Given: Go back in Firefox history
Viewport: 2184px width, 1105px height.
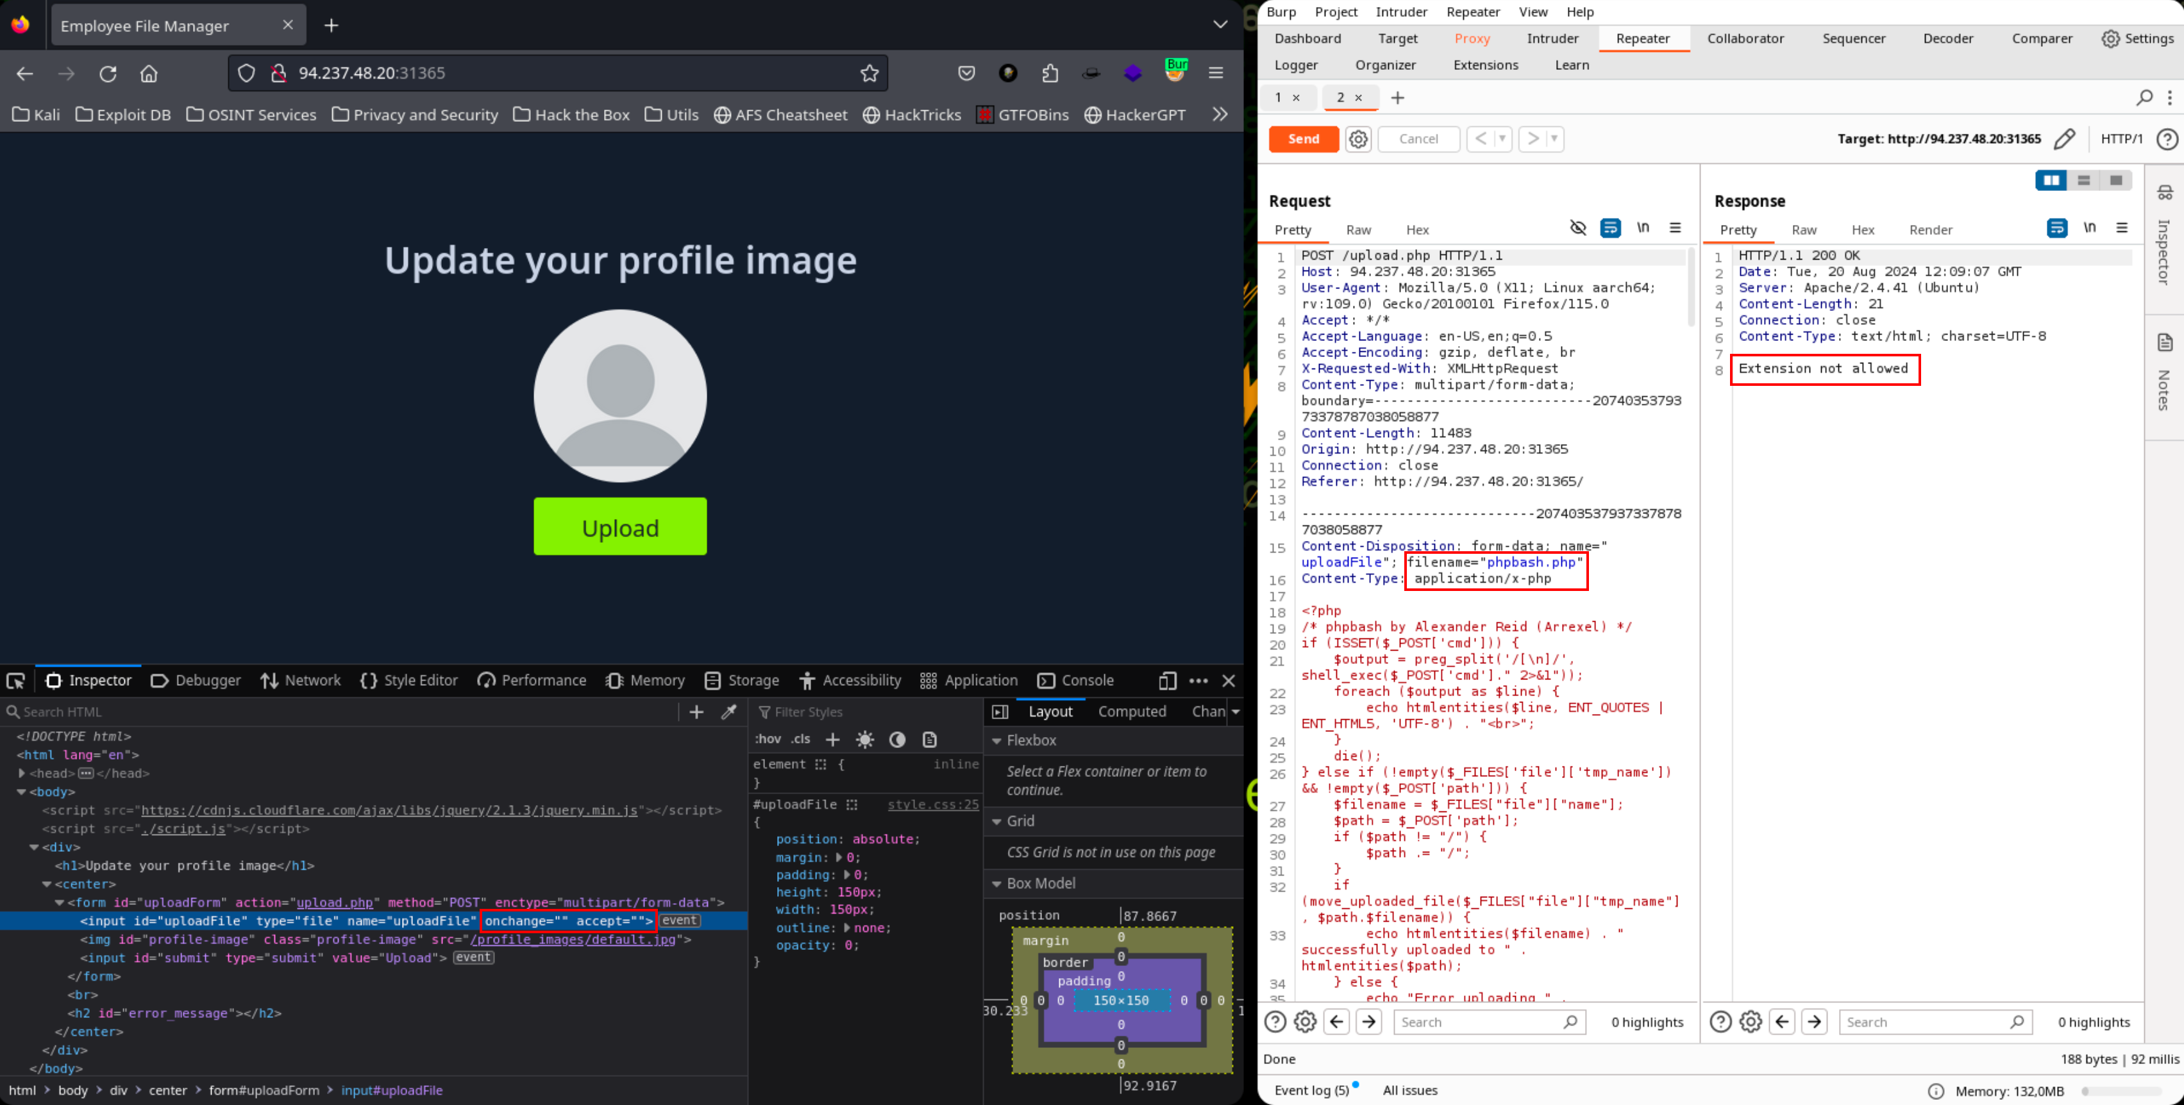Looking at the screenshot, I should pyautogui.click(x=24, y=74).
